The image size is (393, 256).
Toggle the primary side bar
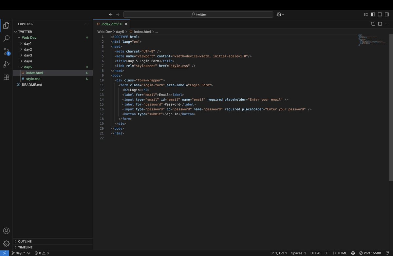373,14
